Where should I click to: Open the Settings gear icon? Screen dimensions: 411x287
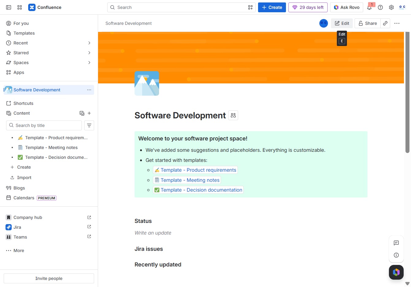coord(391,7)
